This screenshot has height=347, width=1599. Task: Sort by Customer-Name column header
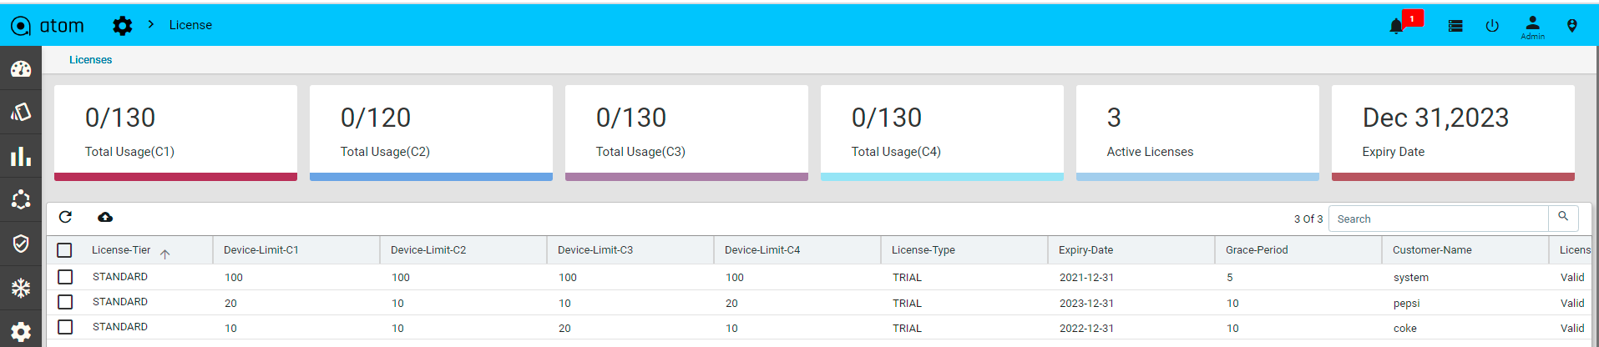click(1432, 250)
